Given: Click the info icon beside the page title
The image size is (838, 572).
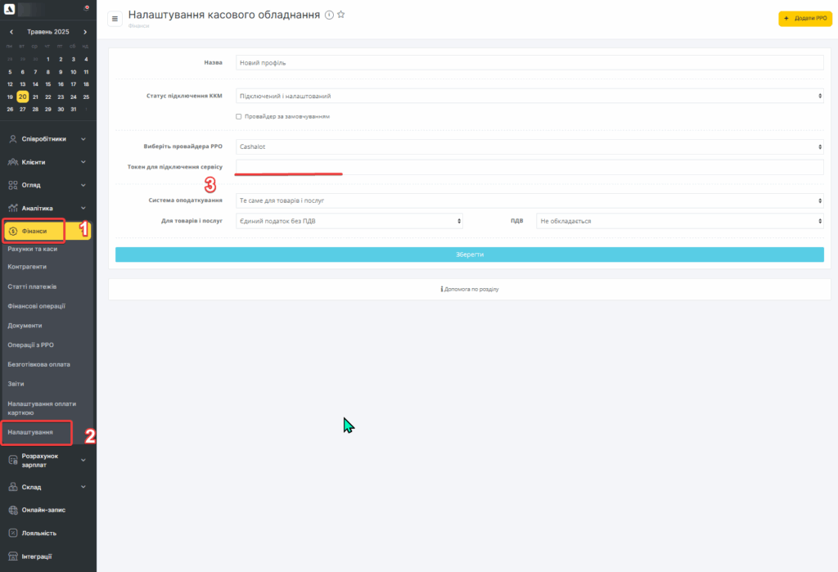Looking at the screenshot, I should coord(329,15).
